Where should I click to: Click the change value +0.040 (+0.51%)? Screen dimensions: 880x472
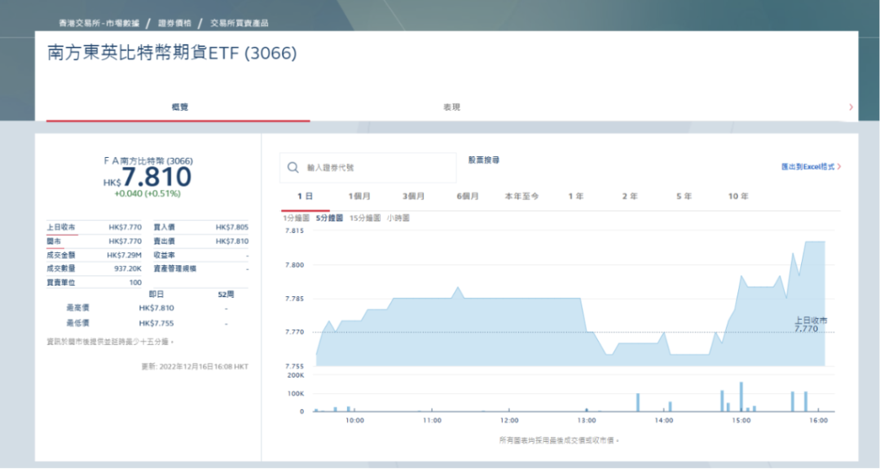coord(147,194)
